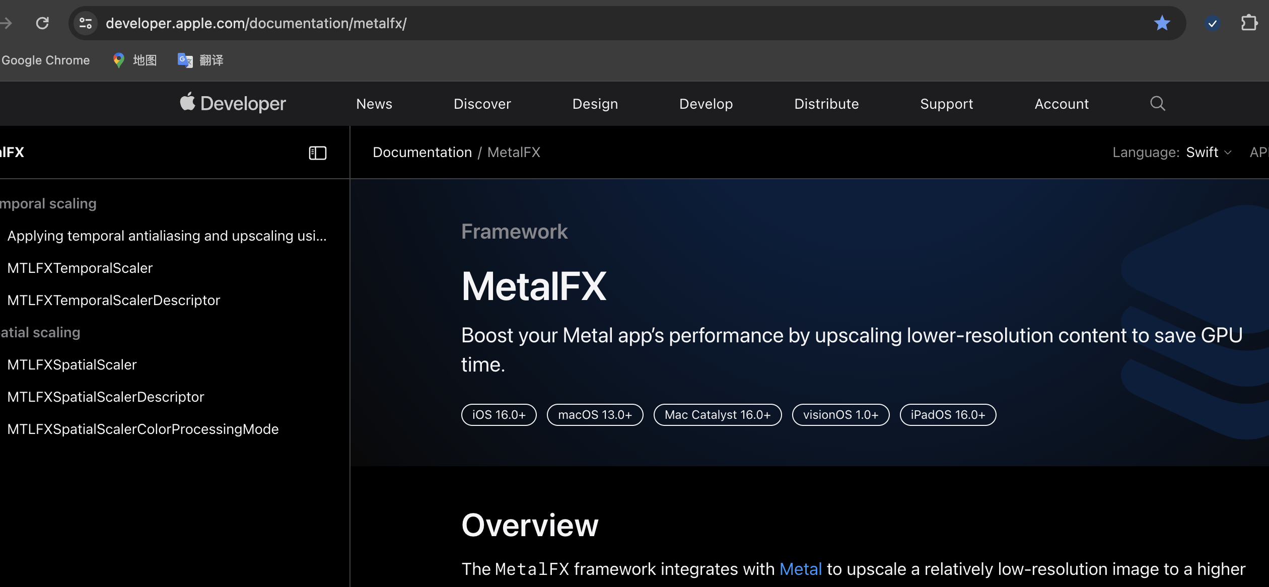Click the Spatial scaling section heading

click(x=40, y=332)
